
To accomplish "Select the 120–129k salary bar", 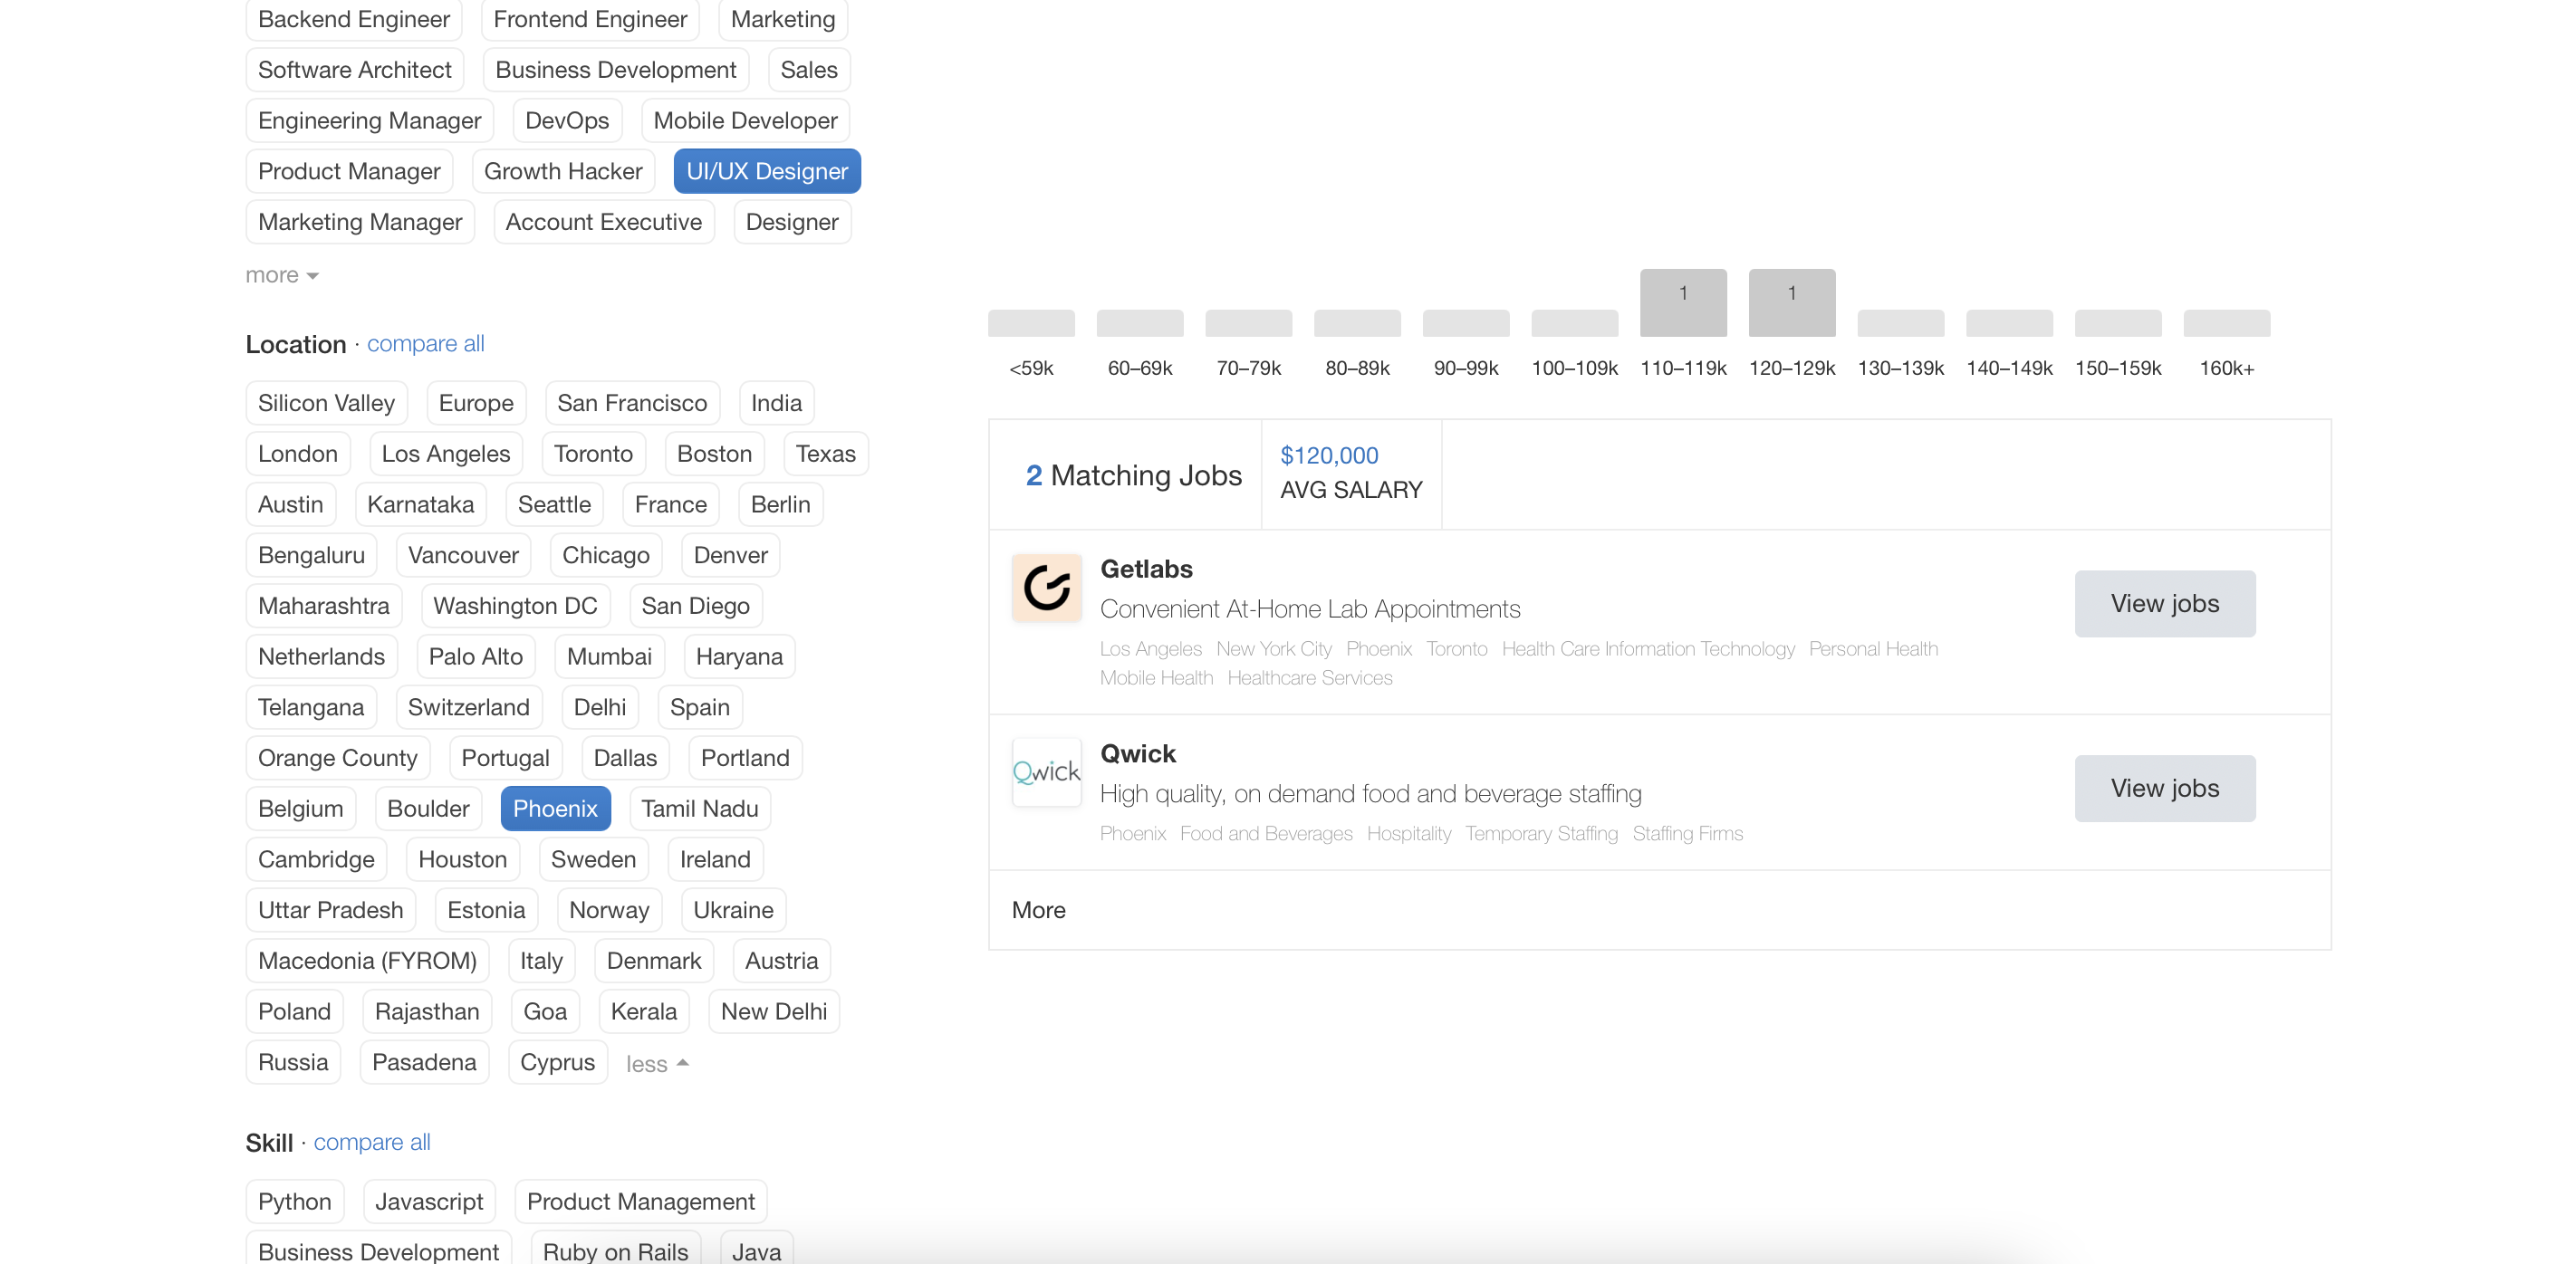I will click(x=1791, y=303).
